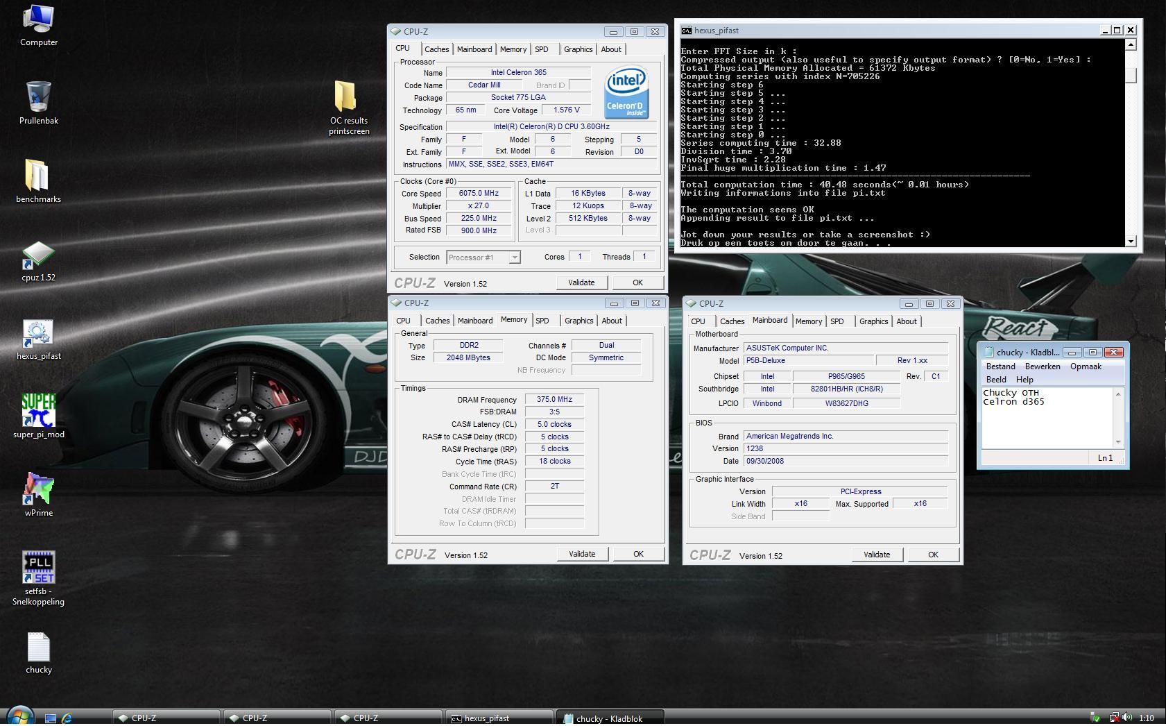
Task: Click the Mainboard CPU-Z window title icon
Action: (691, 303)
